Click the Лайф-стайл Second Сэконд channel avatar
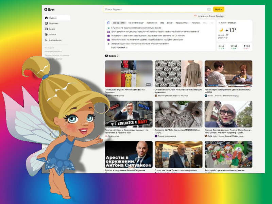 206,136
